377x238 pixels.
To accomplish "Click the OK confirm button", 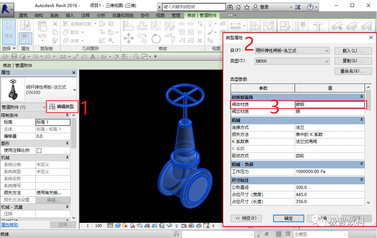I will pos(289,218).
